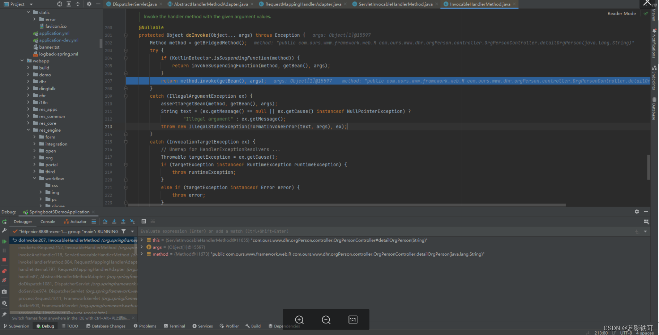Viewport: 659px width, 335px height.
Task: Open Terminal tool window
Action: (174, 326)
